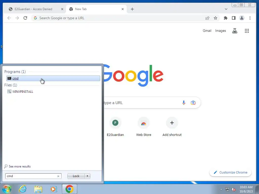Open the E2Guardian shortcut

point(115,127)
